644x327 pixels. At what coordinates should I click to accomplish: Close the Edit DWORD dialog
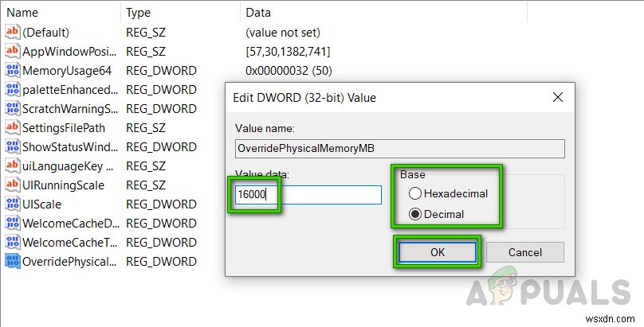(558, 97)
